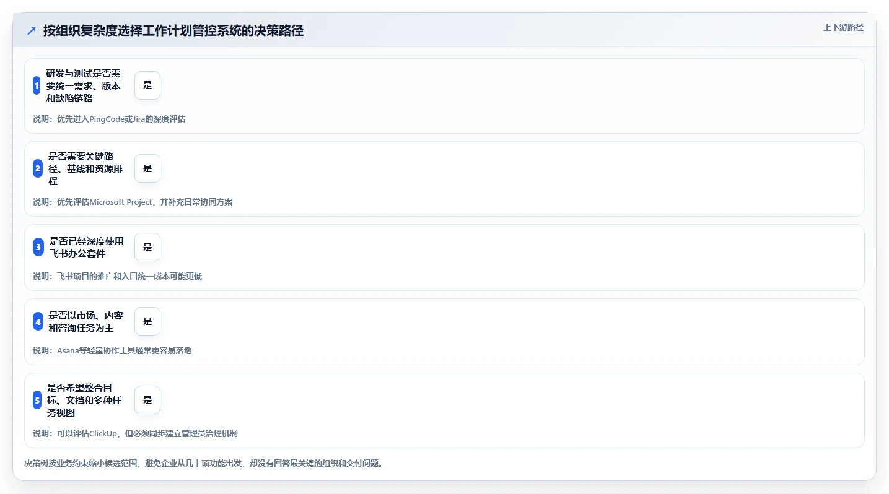Click the title 按组织复杂度选择工作计划管控系统的决策路径
This screenshot has width=889, height=494.
click(x=173, y=31)
